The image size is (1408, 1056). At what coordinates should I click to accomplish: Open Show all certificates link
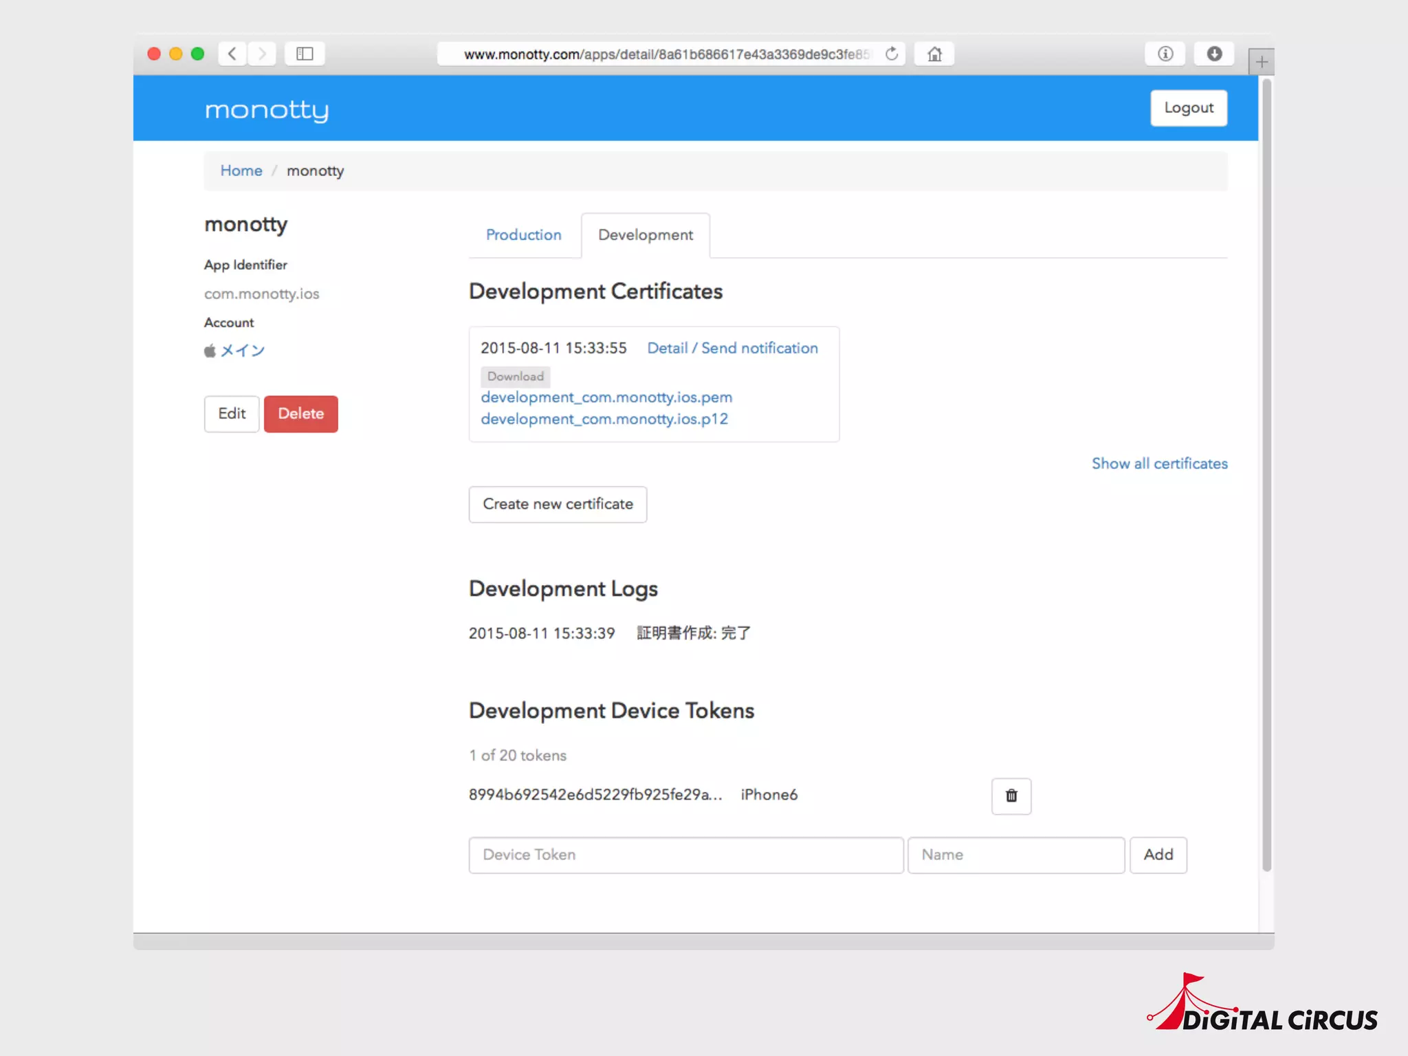1159,463
